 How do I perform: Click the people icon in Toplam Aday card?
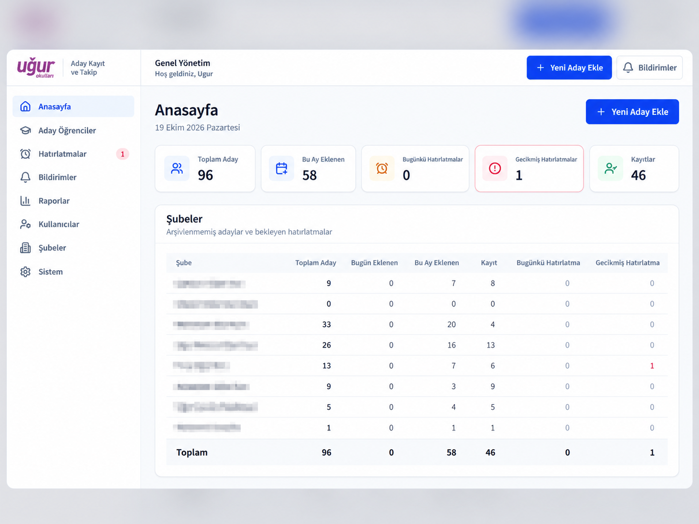coord(177,168)
